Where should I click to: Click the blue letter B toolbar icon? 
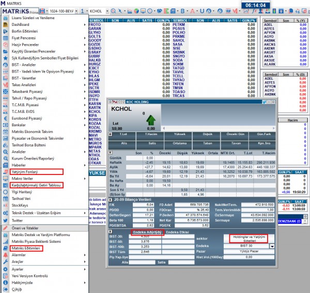pos(182,11)
